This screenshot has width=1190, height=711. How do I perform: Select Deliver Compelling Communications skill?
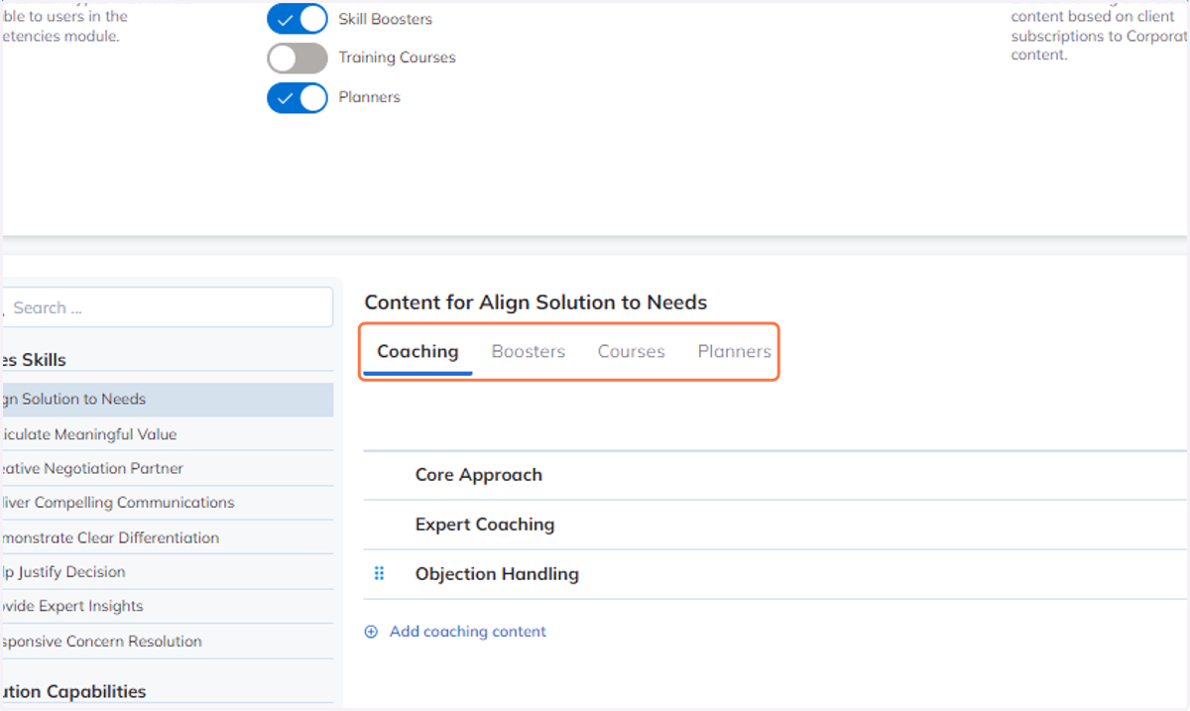point(167,503)
